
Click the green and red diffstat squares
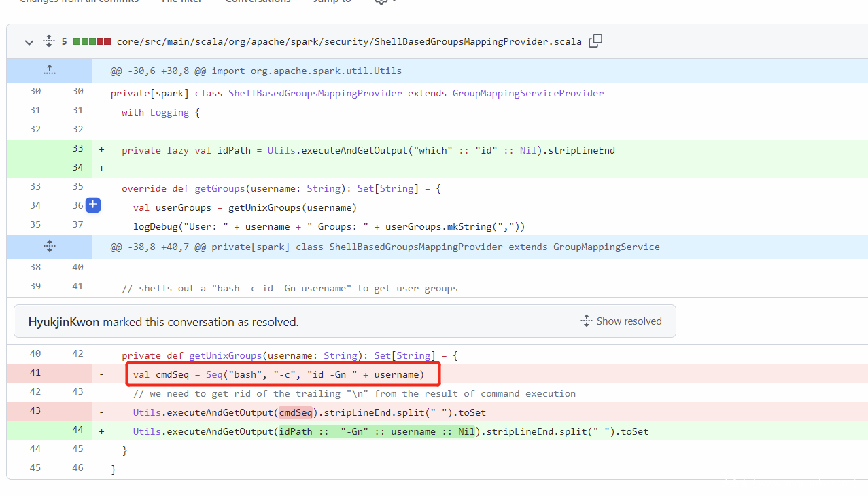[92, 42]
